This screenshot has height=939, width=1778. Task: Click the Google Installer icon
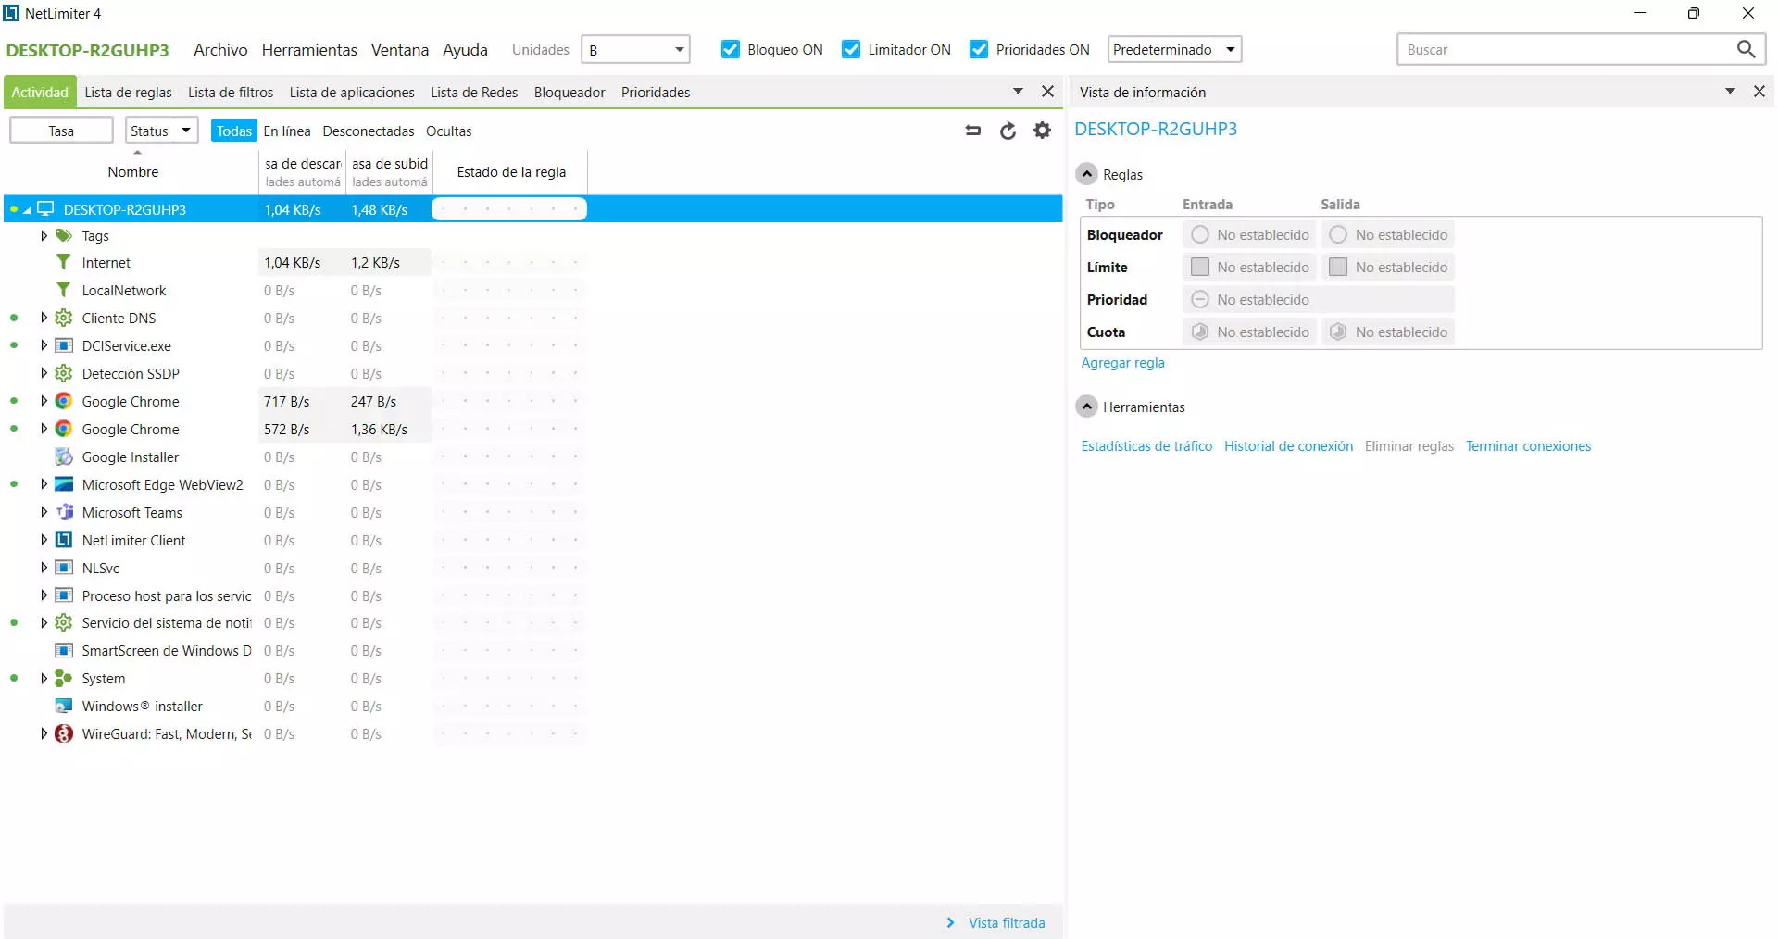(63, 457)
